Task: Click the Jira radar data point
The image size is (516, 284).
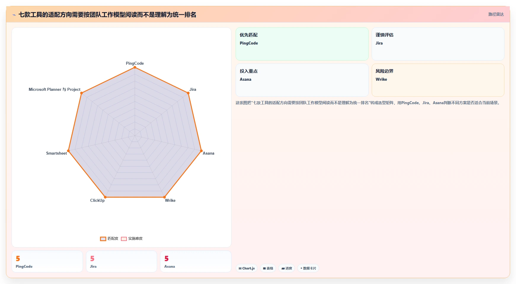Action: click(188, 93)
